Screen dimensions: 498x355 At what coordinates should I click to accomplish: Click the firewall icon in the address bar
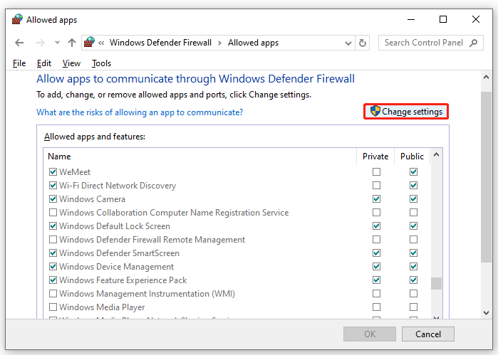coord(89,42)
